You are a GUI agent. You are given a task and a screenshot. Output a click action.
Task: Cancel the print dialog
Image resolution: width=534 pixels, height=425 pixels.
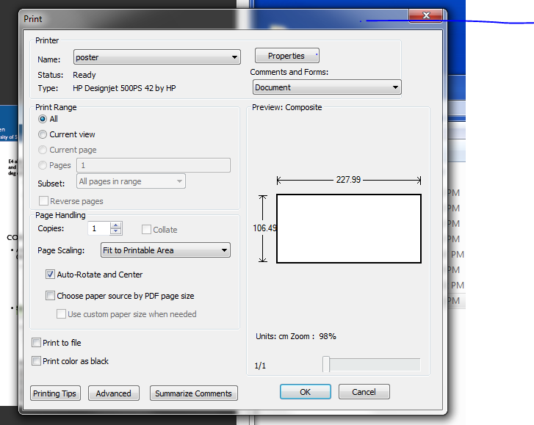point(364,392)
